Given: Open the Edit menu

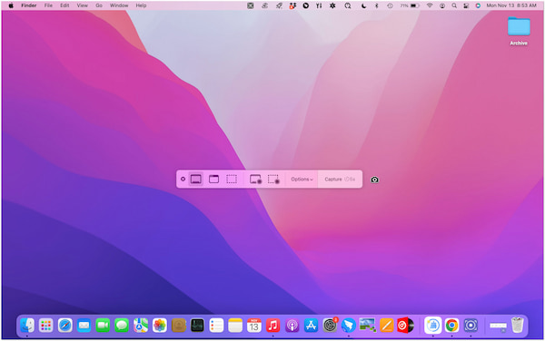Looking at the screenshot, I should (64, 5).
